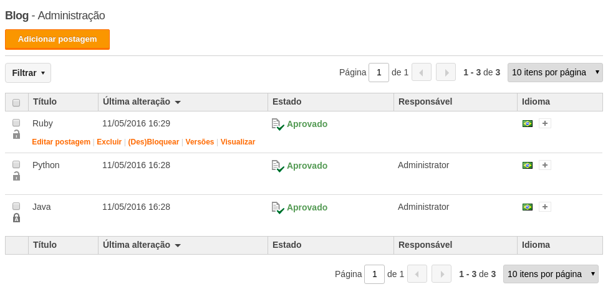Click the approved document icon in the Java row
This screenshot has height=302, width=608.
tap(278, 208)
